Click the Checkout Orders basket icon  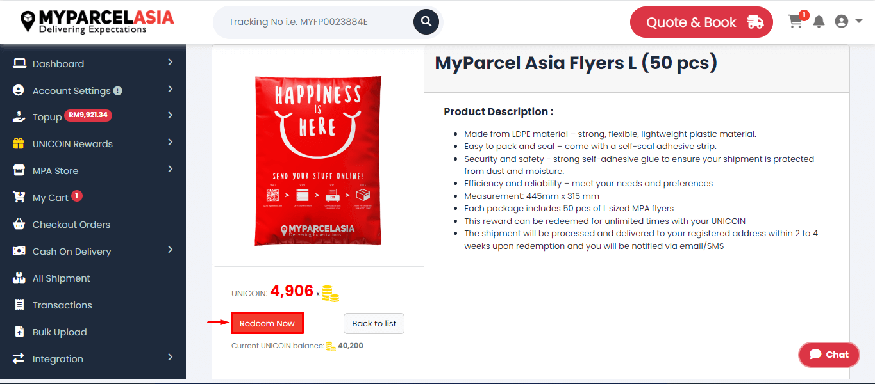point(19,224)
